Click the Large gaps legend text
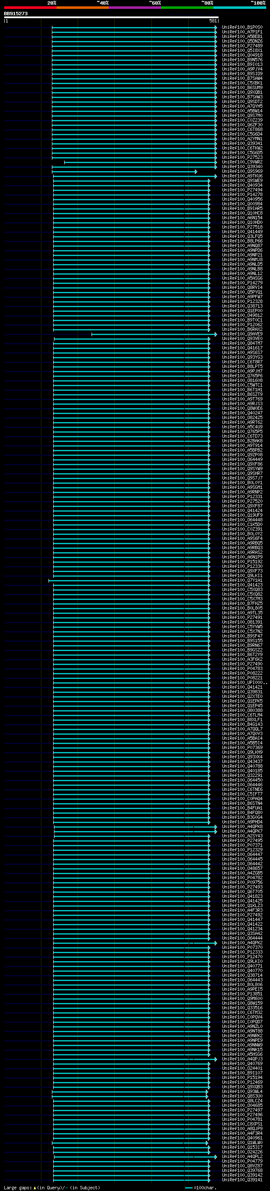The image size is (270, 1191). (52, 1187)
